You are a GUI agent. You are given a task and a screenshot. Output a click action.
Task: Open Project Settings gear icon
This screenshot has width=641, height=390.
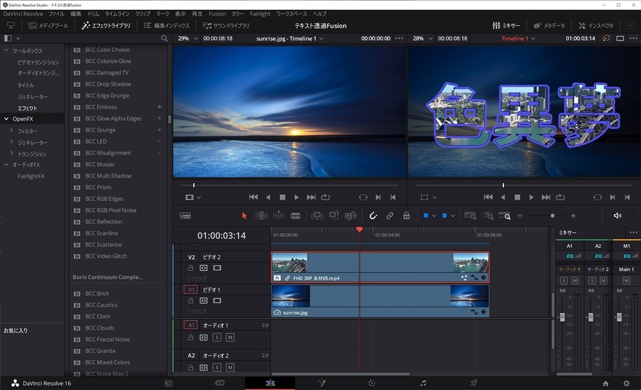click(x=626, y=384)
